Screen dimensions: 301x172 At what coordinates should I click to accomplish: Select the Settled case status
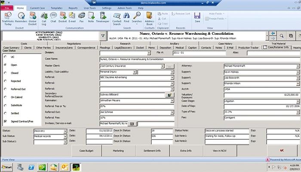click(5, 113)
